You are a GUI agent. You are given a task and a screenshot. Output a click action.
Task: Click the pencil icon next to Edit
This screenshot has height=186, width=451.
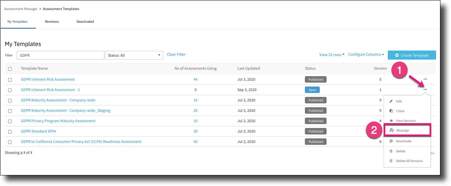(391, 101)
